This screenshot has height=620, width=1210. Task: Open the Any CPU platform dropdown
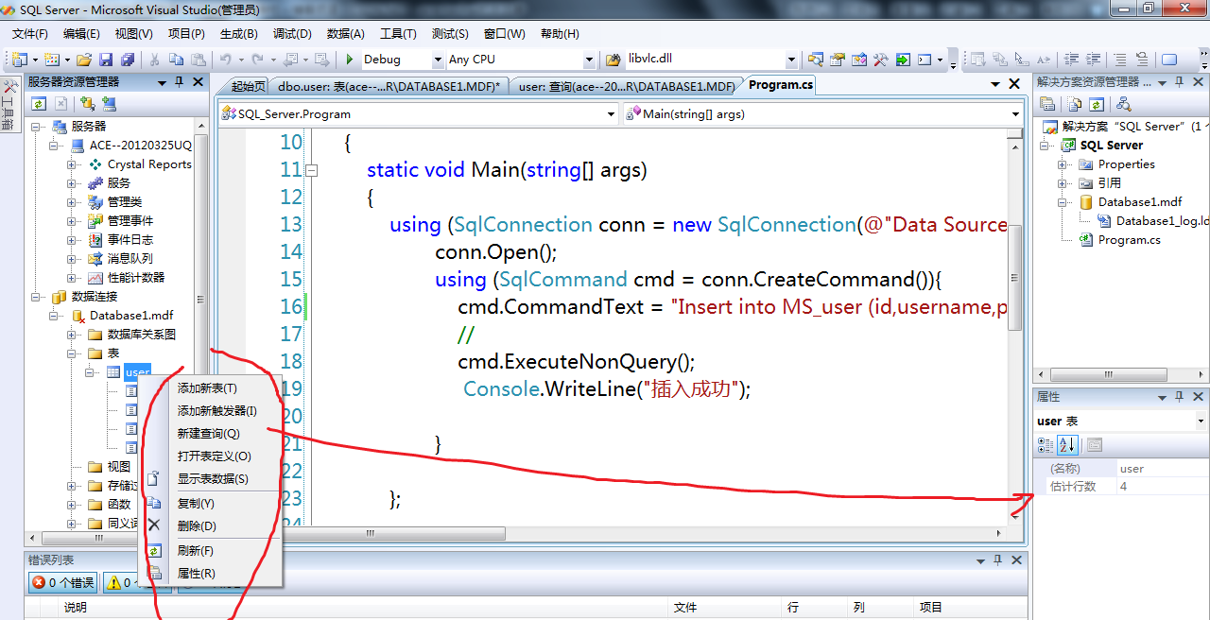pyautogui.click(x=589, y=60)
